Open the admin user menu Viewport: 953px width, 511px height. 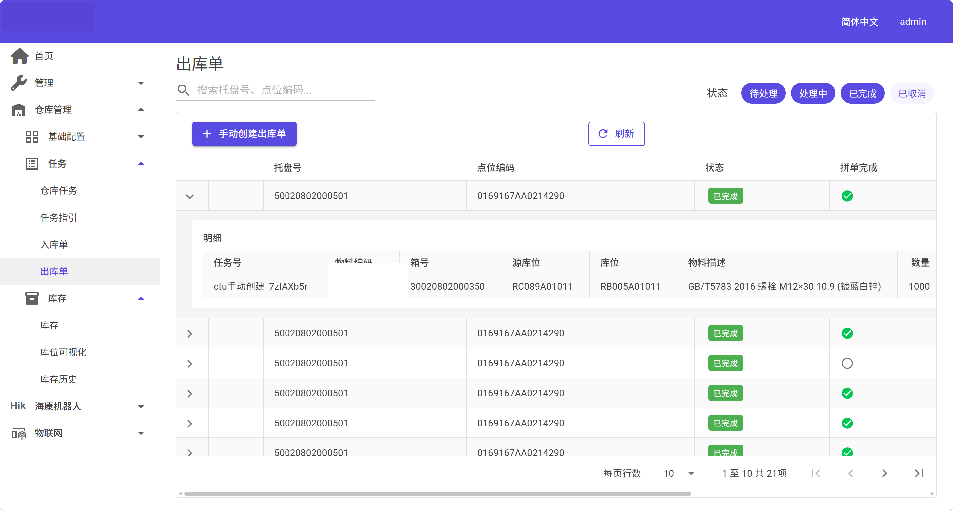(x=913, y=21)
